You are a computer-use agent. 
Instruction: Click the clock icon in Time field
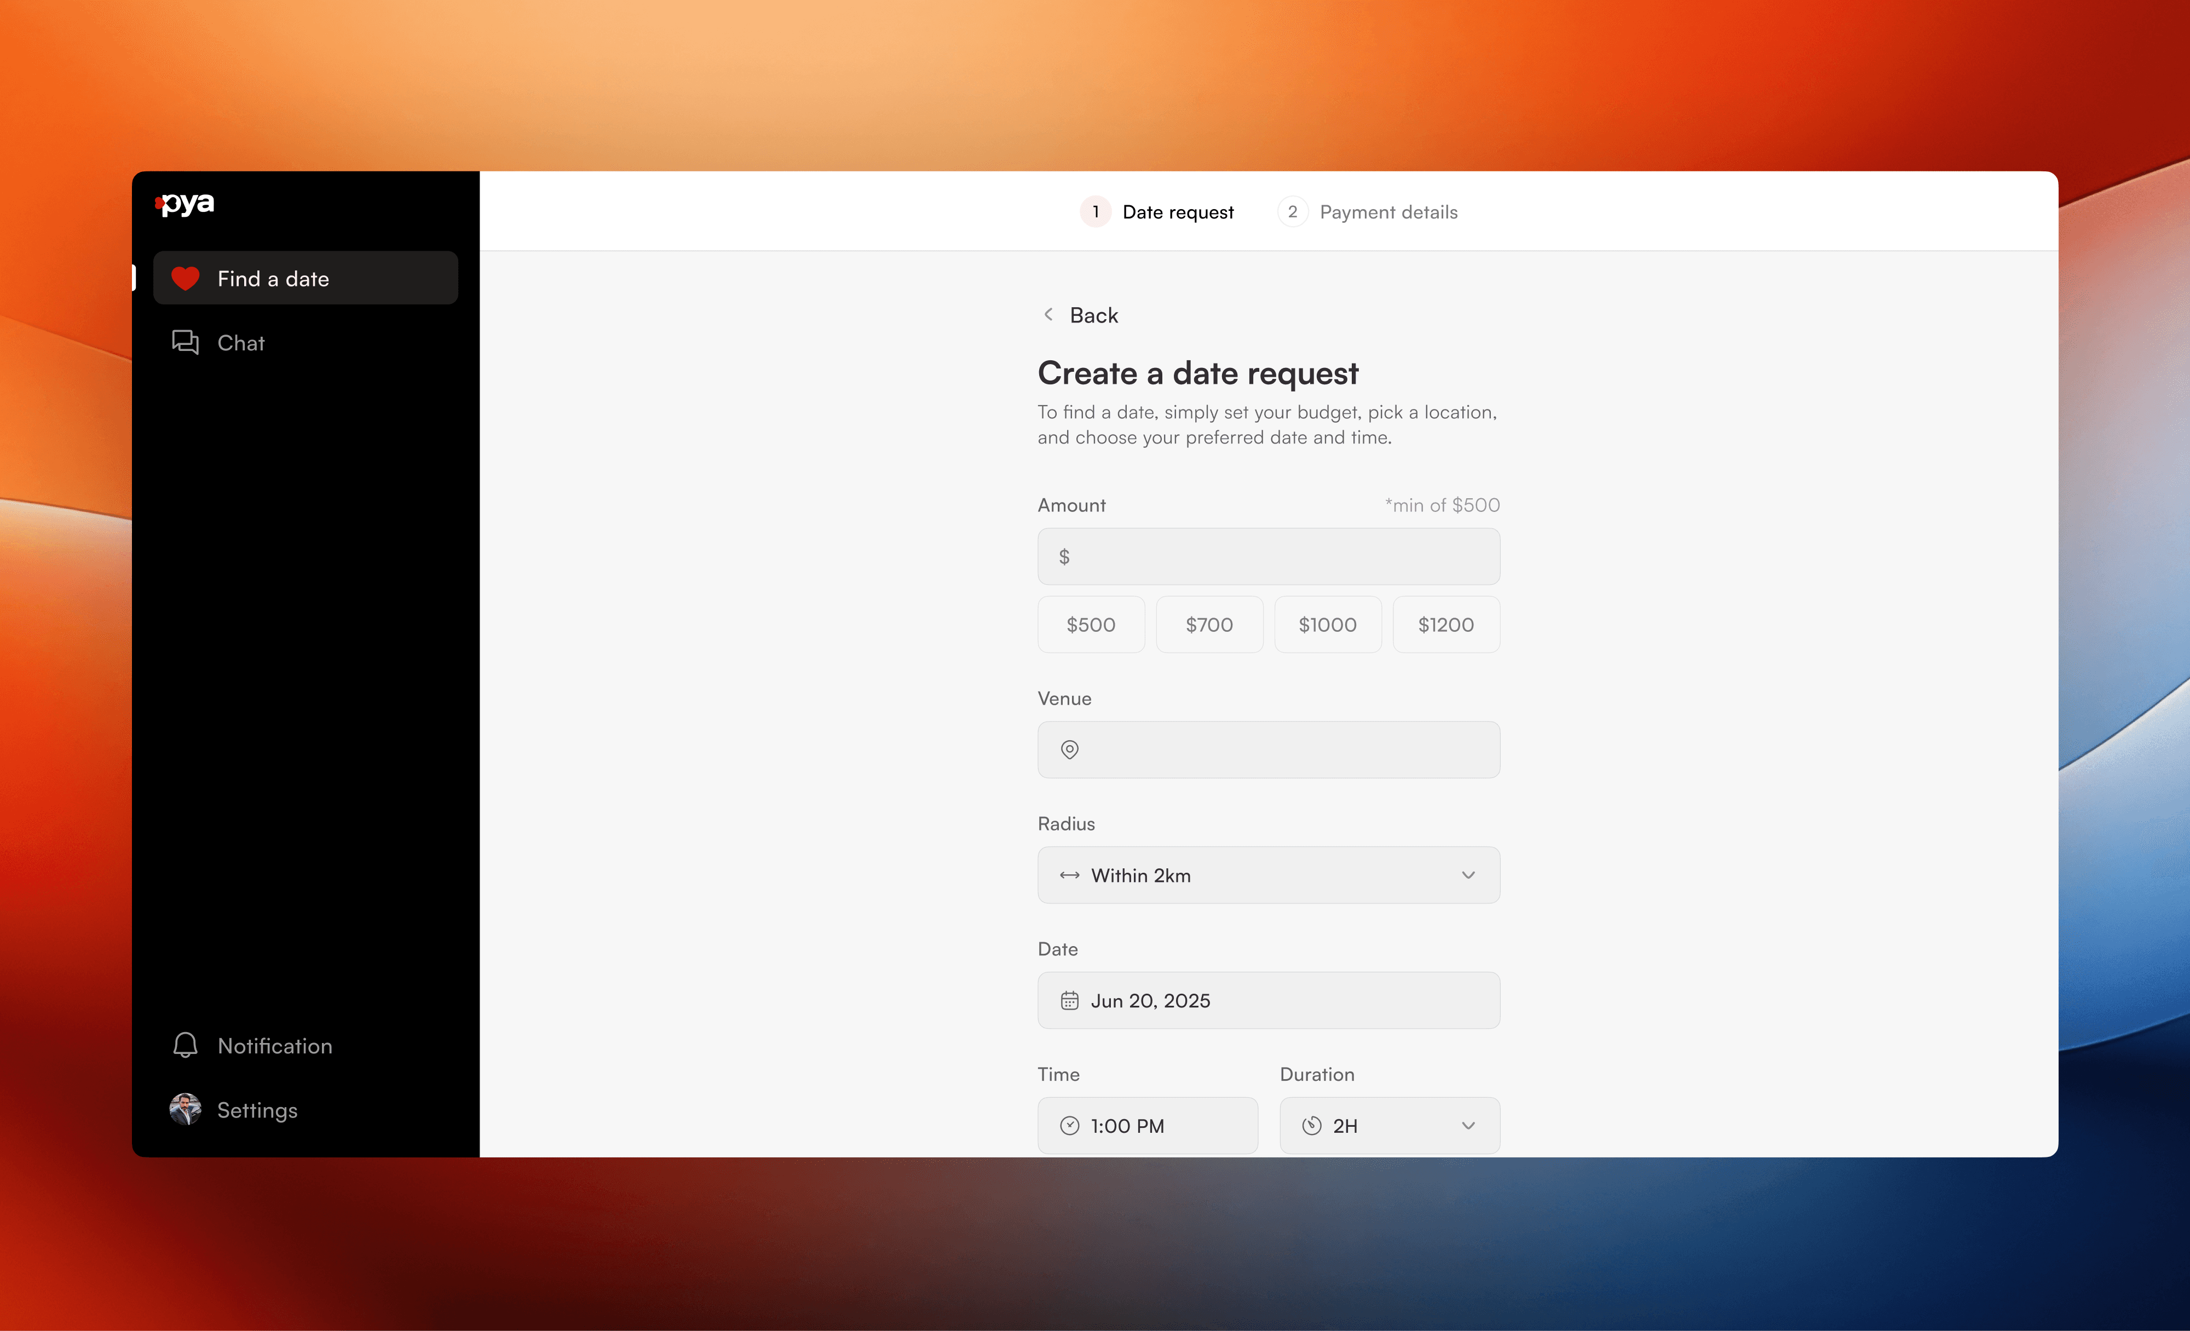[1069, 1126]
